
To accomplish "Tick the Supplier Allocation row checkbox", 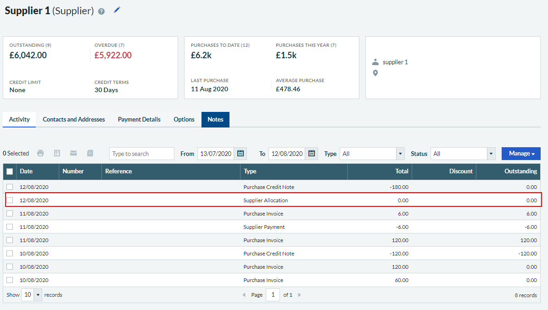I will [10, 200].
